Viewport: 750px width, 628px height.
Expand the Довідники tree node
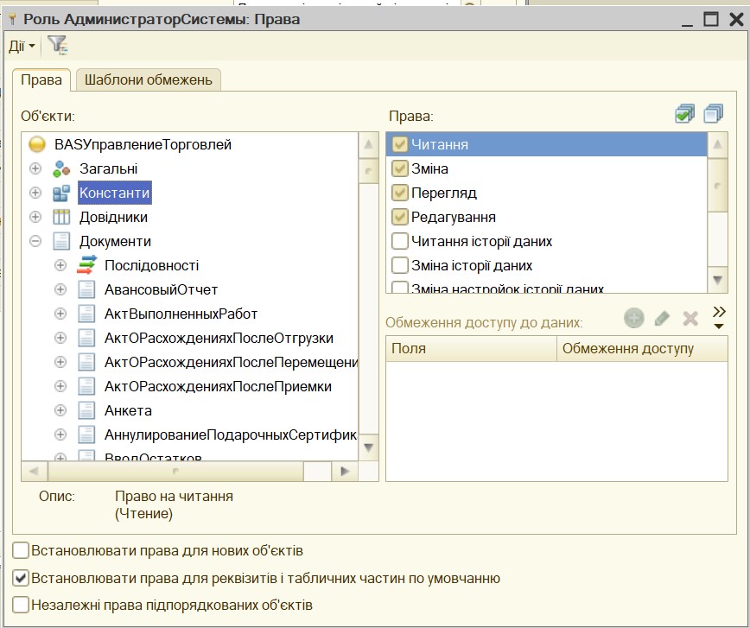click(x=35, y=217)
